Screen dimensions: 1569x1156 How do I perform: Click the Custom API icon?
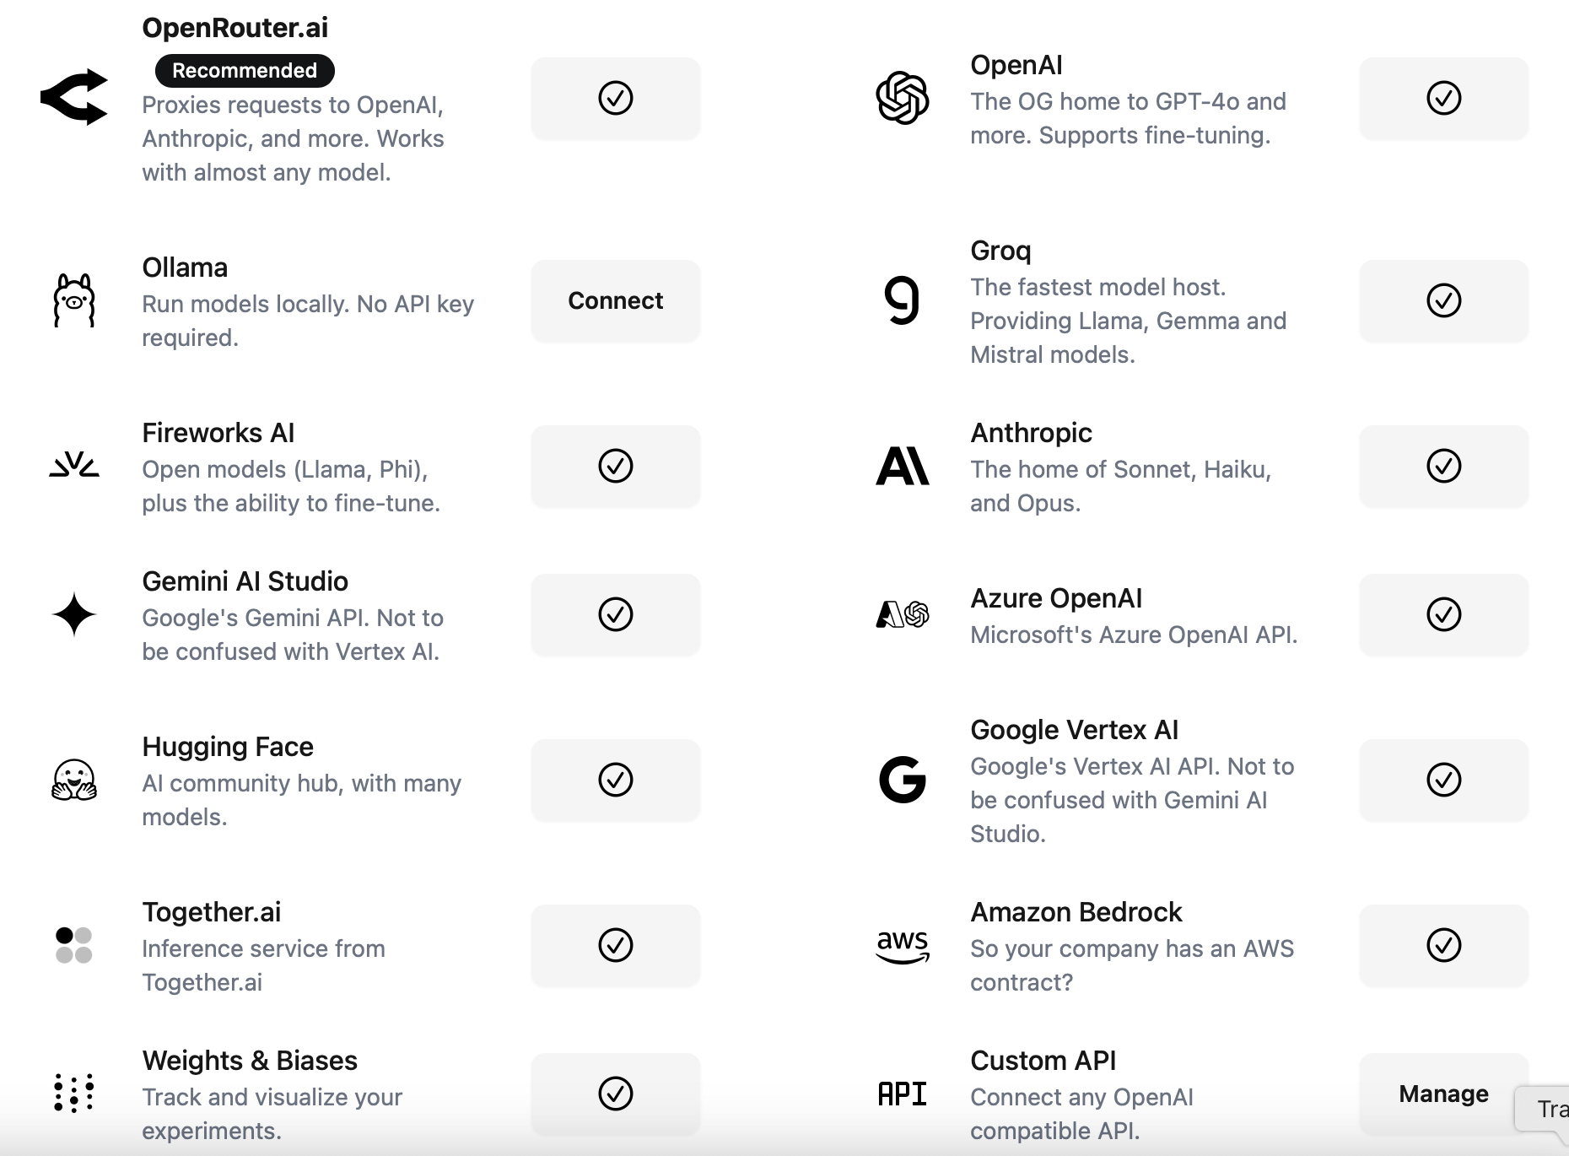(x=903, y=1094)
